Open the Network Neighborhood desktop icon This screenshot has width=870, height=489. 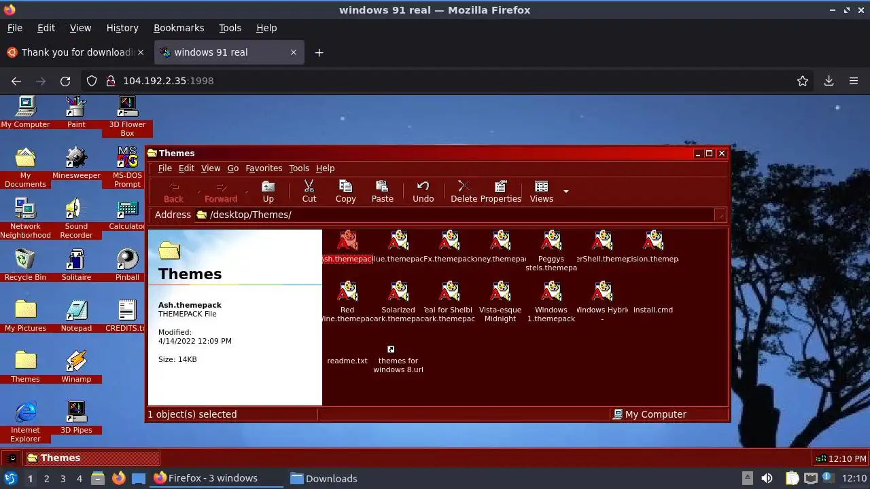pyautogui.click(x=25, y=218)
